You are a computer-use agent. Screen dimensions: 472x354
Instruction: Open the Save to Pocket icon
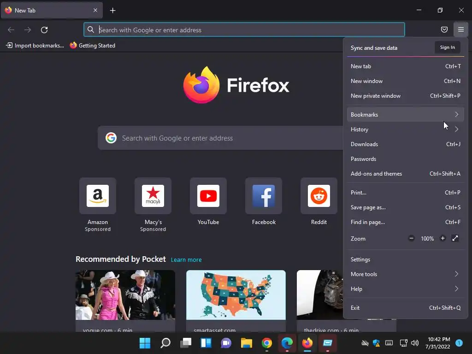[444, 29]
